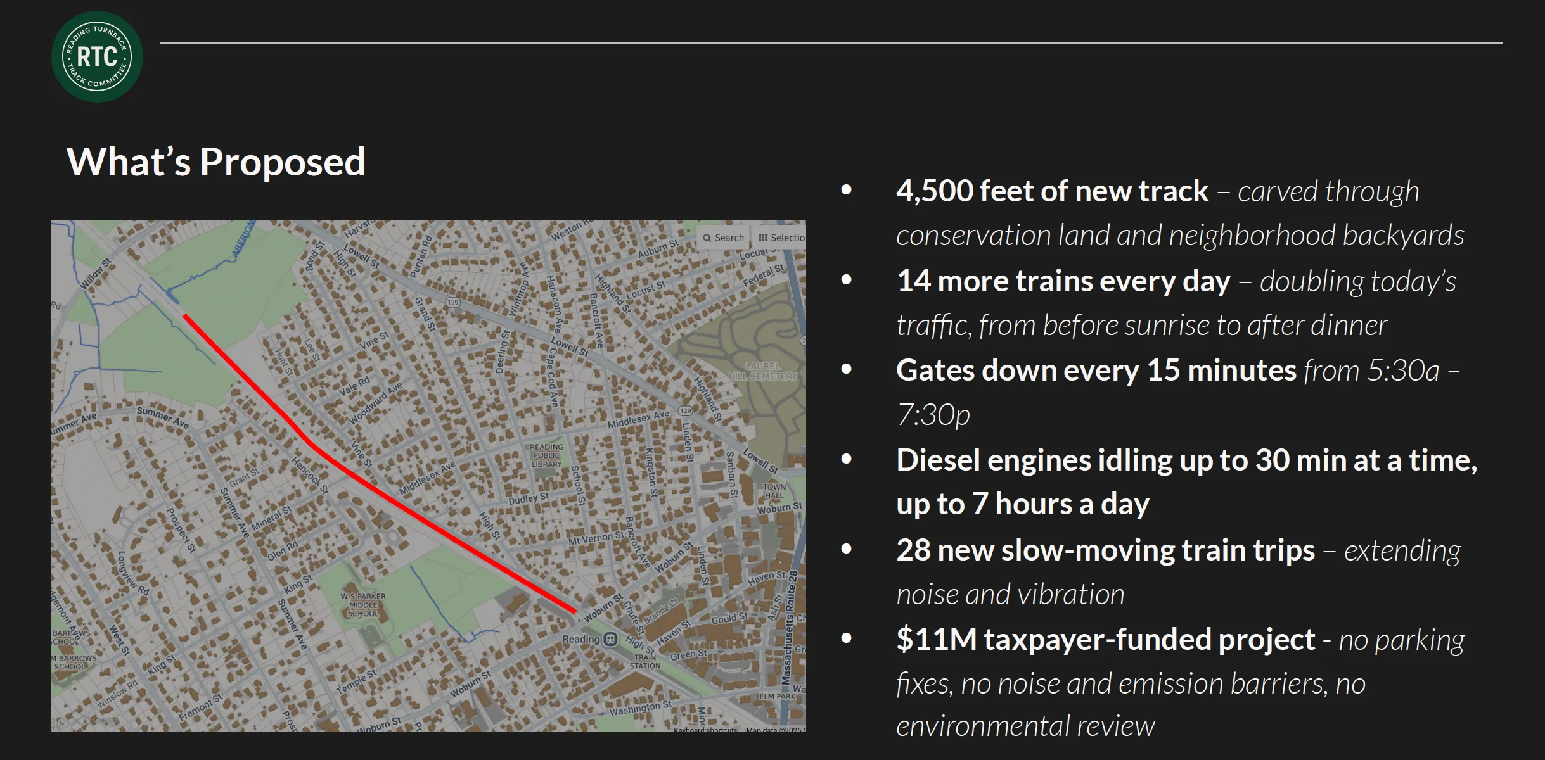Image resolution: width=1545 pixels, height=760 pixels.
Task: Click the Laurel Hill Cemetery label
Action: pyautogui.click(x=762, y=371)
